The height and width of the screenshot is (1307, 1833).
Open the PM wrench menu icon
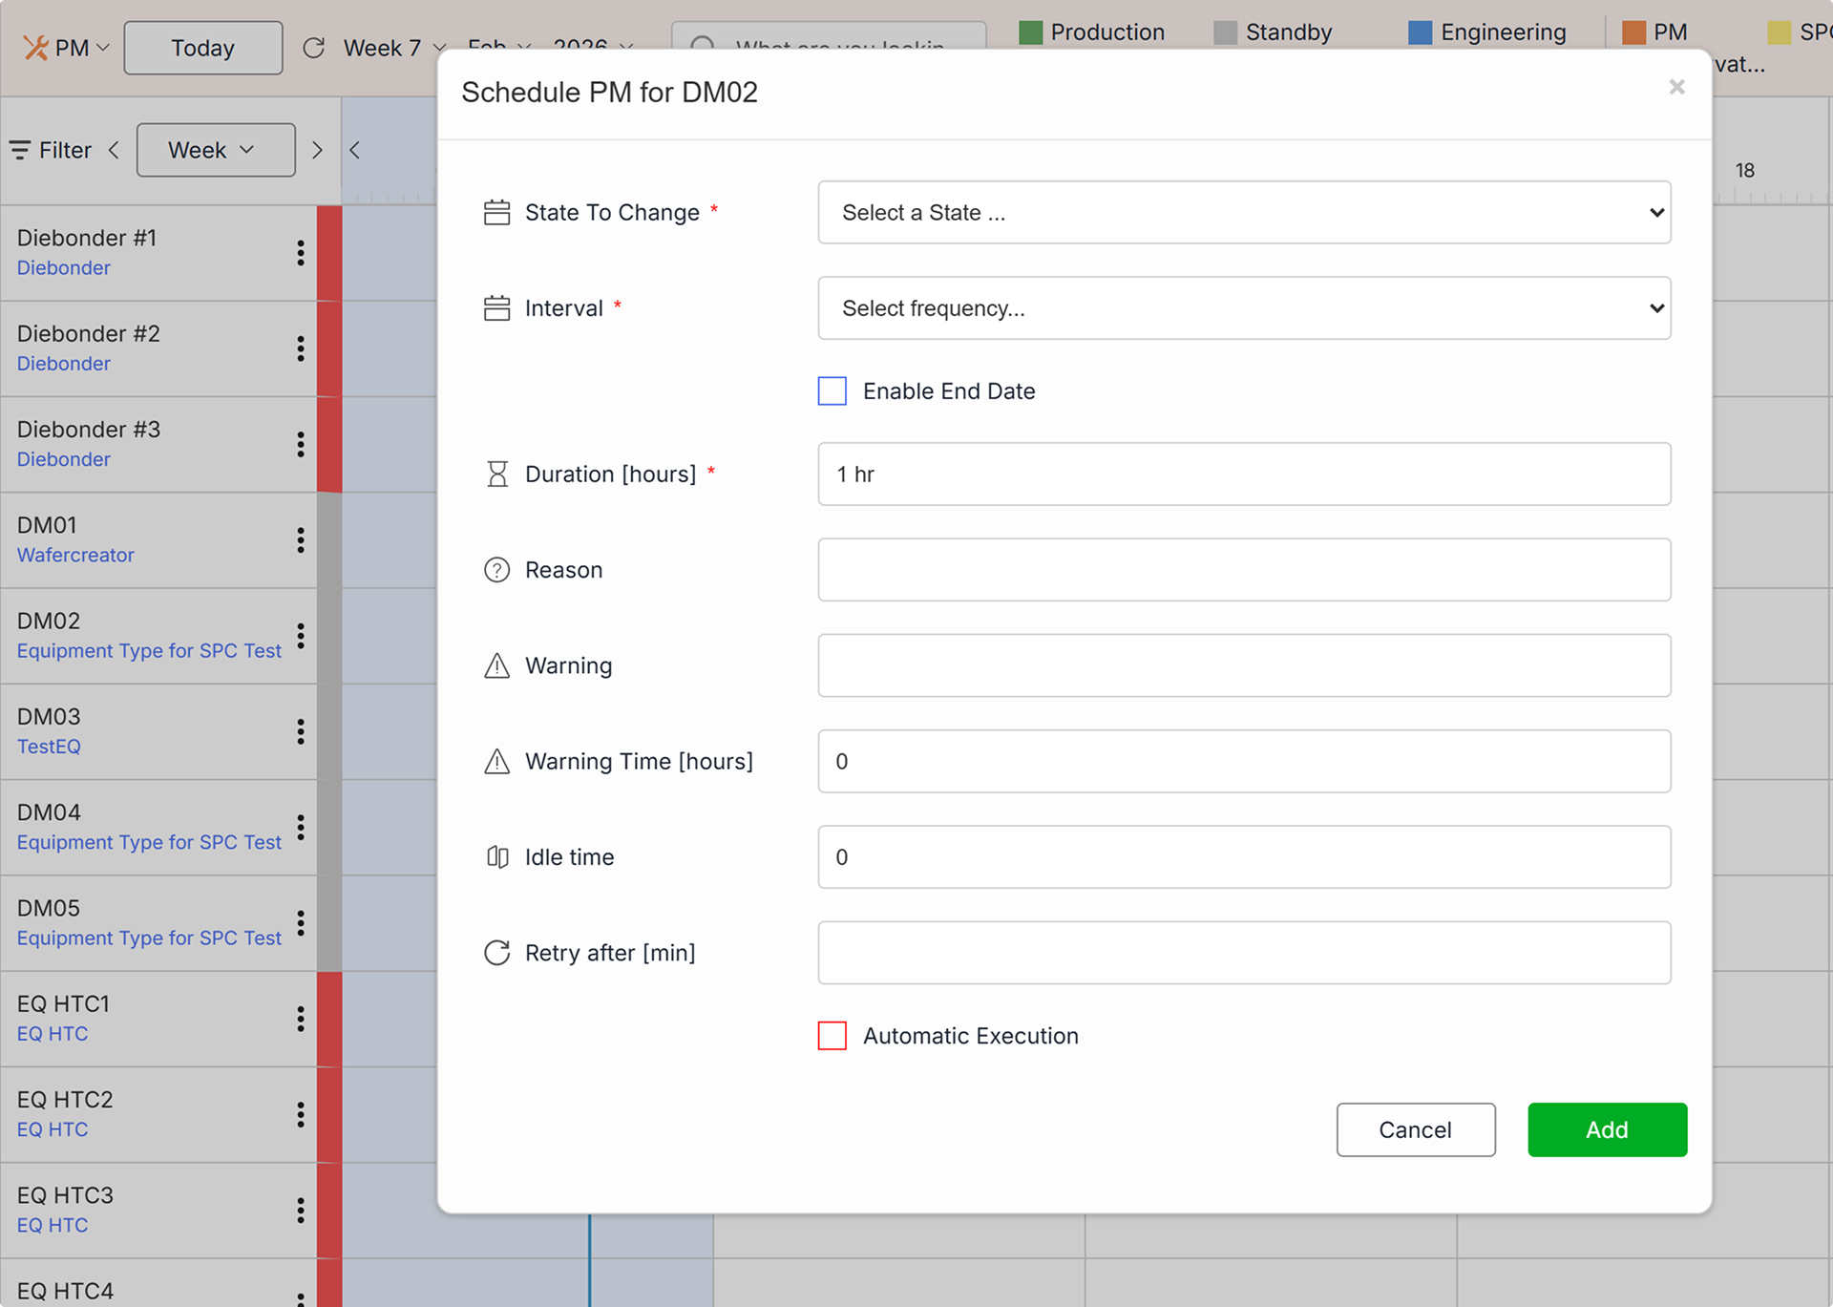tap(36, 48)
